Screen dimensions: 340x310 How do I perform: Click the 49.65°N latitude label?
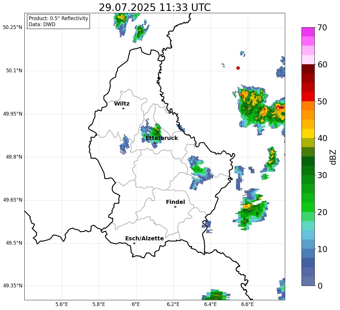tap(13, 200)
